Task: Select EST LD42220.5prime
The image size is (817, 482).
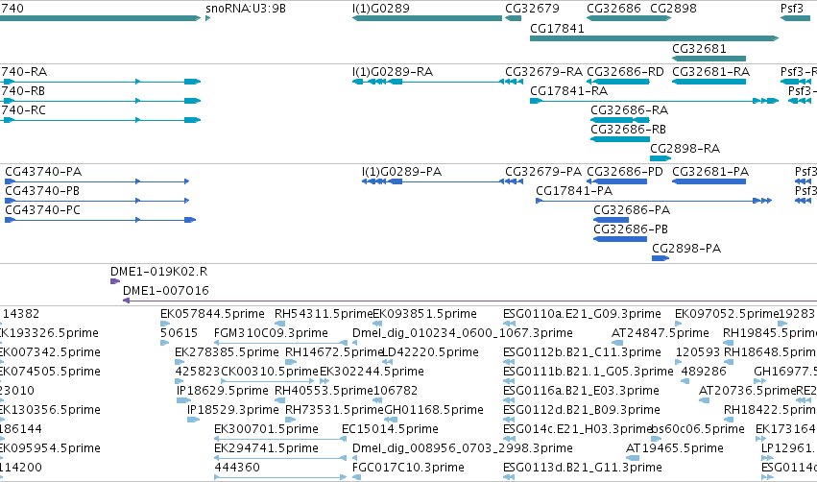Action: 389,362
